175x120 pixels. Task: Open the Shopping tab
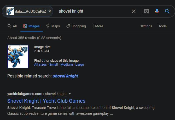(76, 26)
